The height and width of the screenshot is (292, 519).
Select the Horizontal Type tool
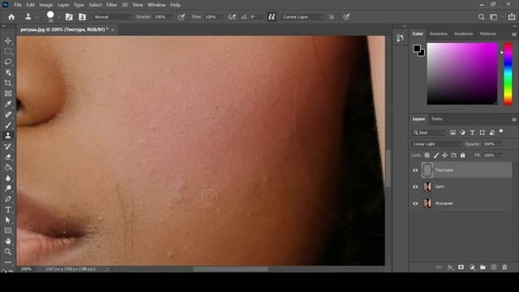click(x=8, y=209)
